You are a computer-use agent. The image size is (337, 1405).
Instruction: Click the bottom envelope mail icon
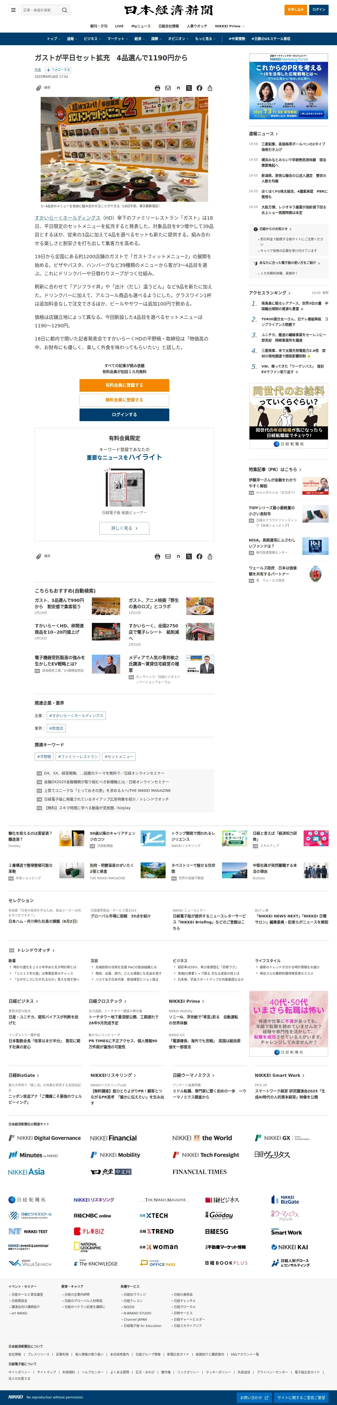(x=168, y=556)
